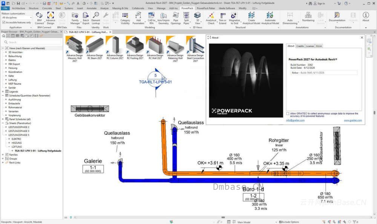Viewport: 377px width, 224px height.
Task: Open the All disciplines ribbon customization dropdown
Action: click(x=17, y=18)
